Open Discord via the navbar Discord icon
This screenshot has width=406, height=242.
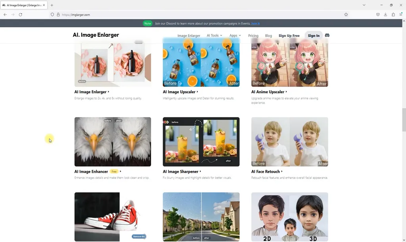(327, 35)
